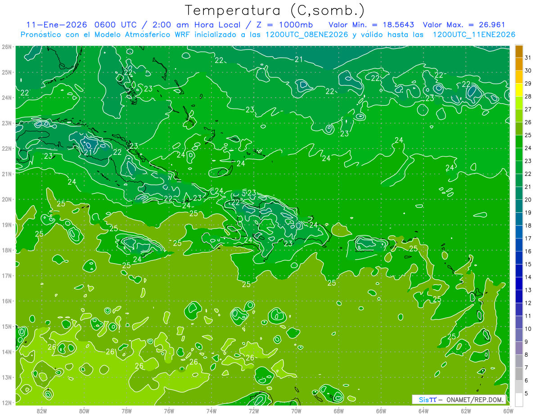Click the 11 label on the color scale
Image resolution: width=540 pixels, height=417 pixels.
click(528, 316)
